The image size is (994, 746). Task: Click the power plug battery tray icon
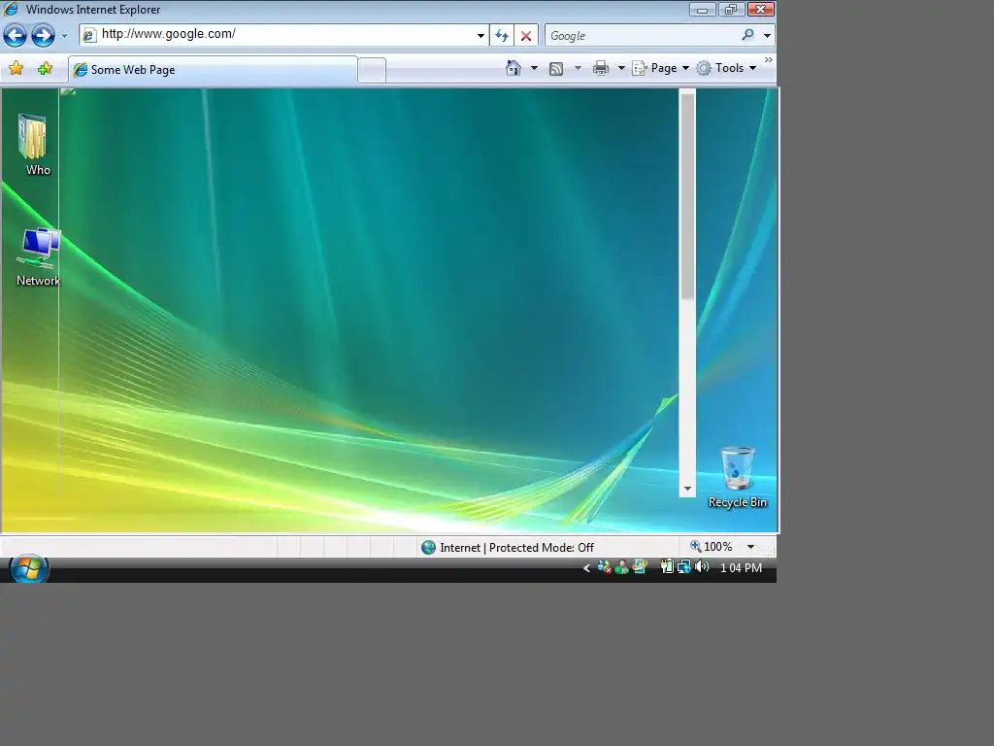(666, 566)
